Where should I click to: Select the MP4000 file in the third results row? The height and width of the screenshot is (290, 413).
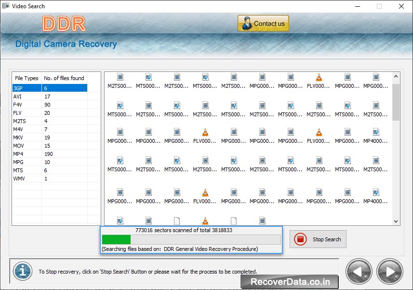375,136
